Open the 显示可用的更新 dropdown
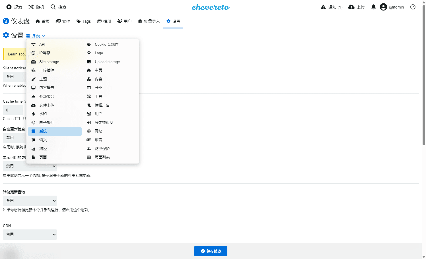The image size is (426, 259). pyautogui.click(x=30, y=166)
